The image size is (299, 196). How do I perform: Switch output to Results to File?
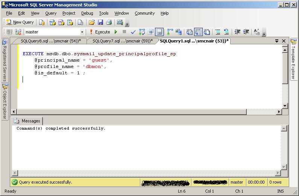click(207, 32)
